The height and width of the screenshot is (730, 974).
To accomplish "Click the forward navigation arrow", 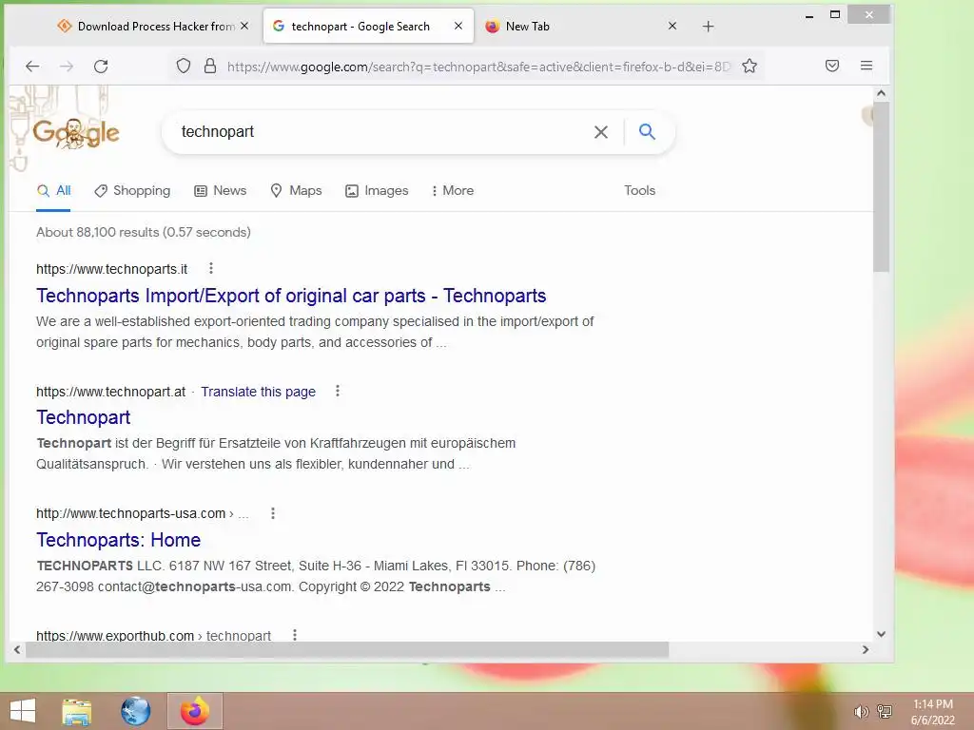I will click(67, 66).
